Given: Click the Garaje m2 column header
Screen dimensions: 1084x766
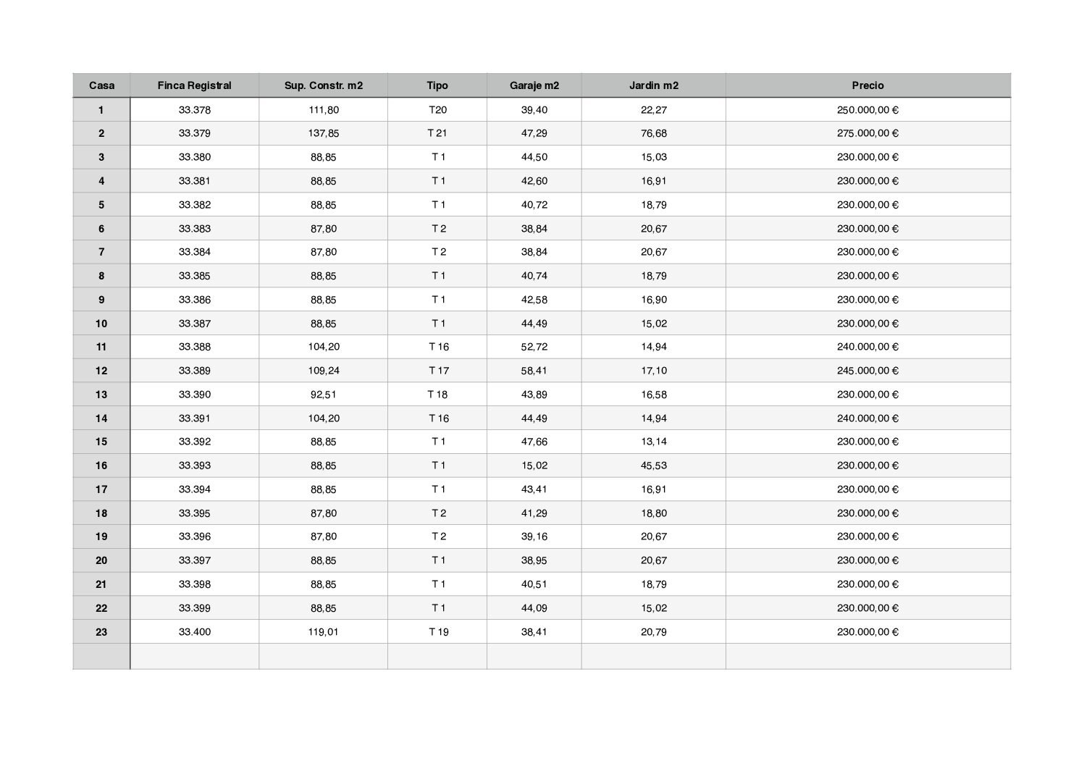Looking at the screenshot, I should (x=534, y=85).
